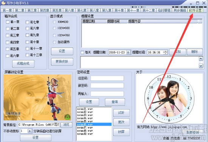Screen dimensions: 208x142
Task: Click the 试听 sound preview button
Action: (121, 113)
